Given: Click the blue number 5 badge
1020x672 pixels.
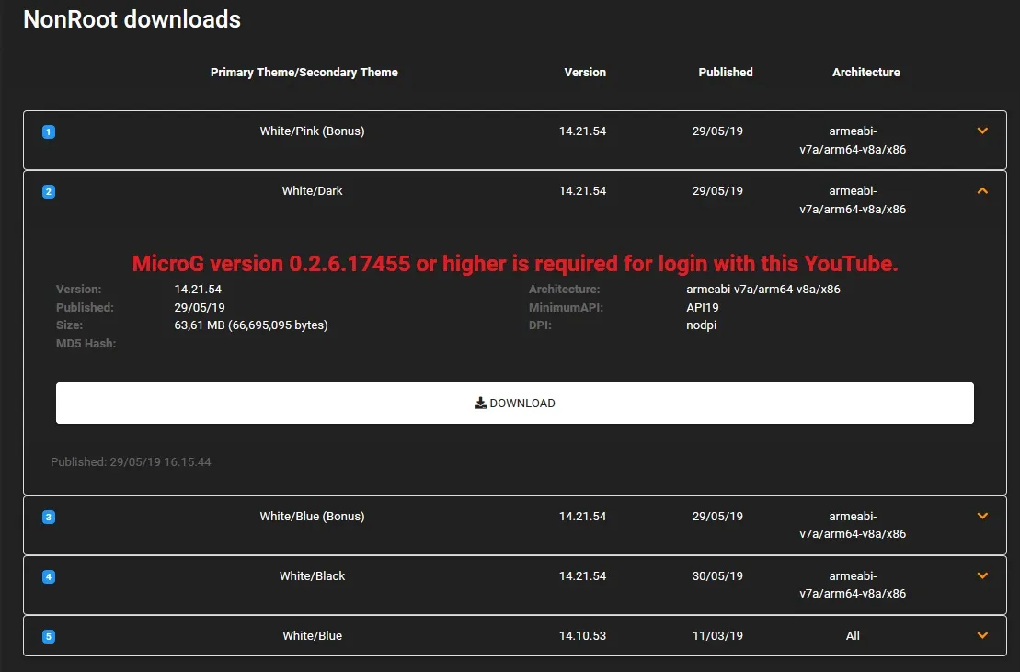Looking at the screenshot, I should click(49, 636).
